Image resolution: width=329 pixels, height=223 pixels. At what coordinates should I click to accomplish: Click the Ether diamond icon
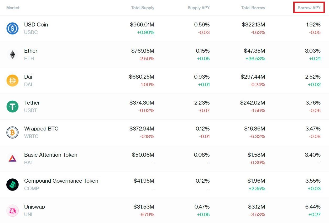coord(12,55)
